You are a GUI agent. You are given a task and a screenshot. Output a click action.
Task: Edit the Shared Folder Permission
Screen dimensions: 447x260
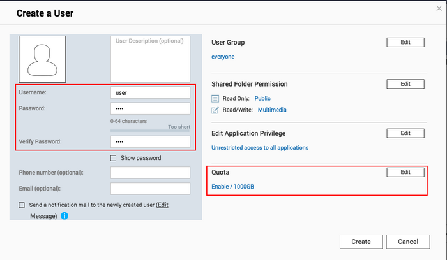pyautogui.click(x=405, y=84)
